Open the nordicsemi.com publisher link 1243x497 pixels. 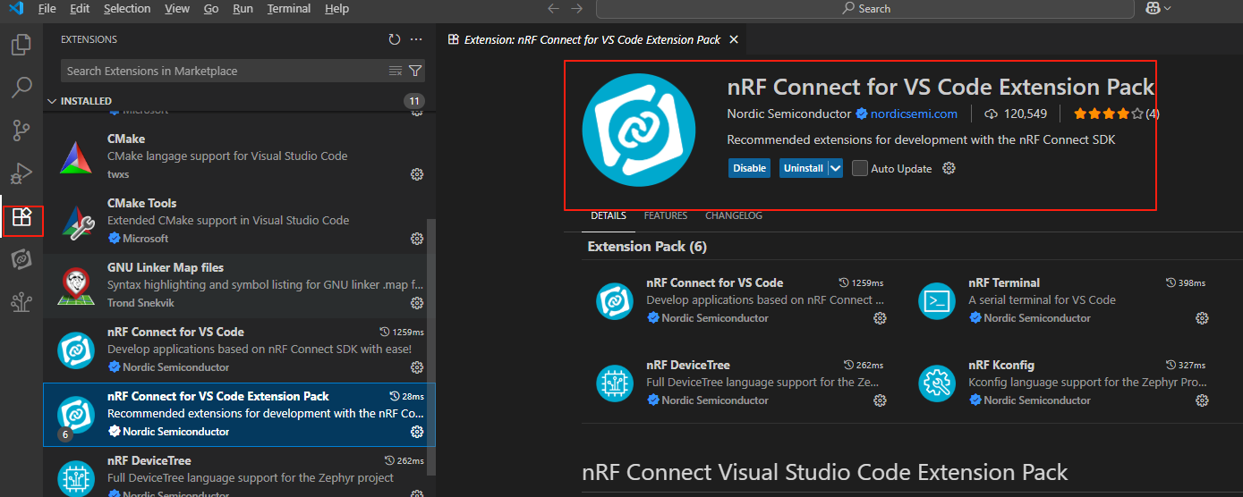(x=915, y=114)
